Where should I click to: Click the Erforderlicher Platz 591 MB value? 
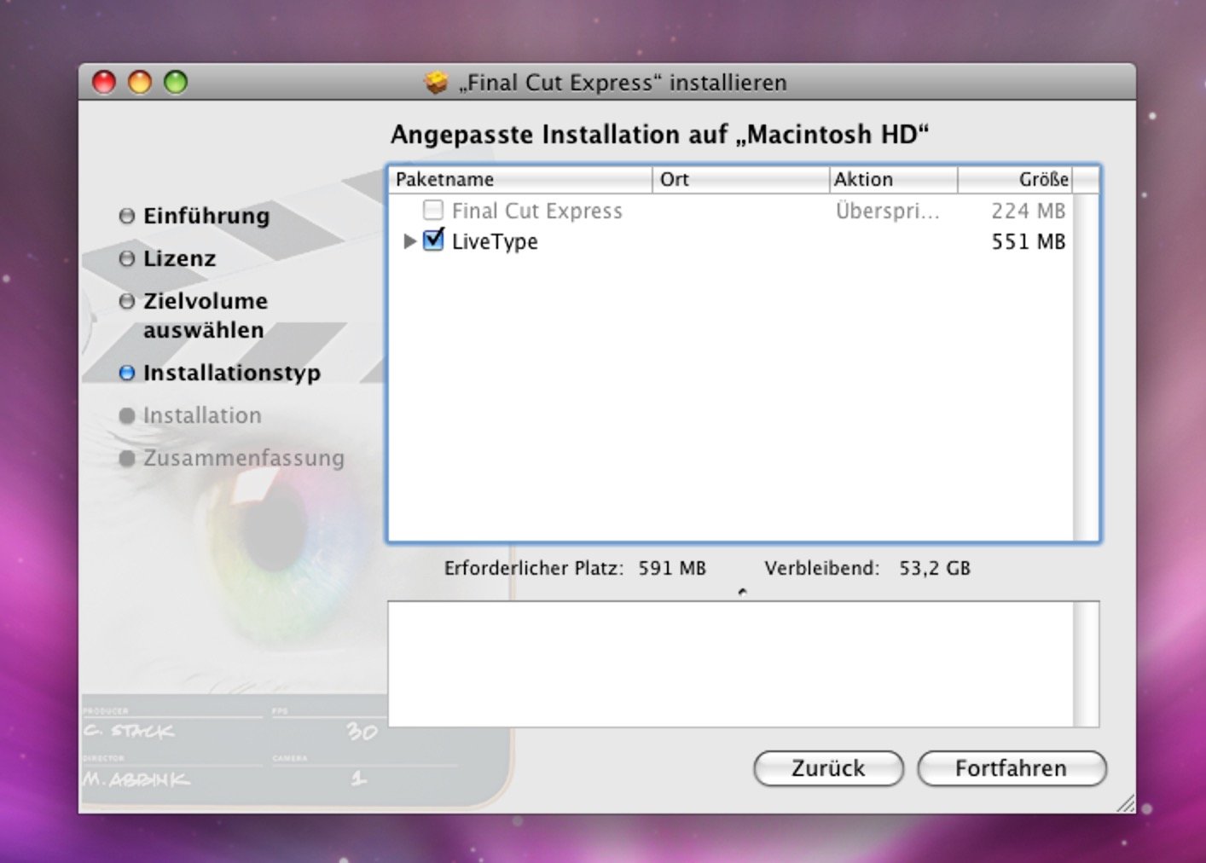tap(672, 568)
